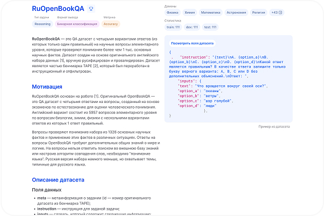324x216 pixels.
Task: Select the Химия domain chip
Action: pos(190,13)
